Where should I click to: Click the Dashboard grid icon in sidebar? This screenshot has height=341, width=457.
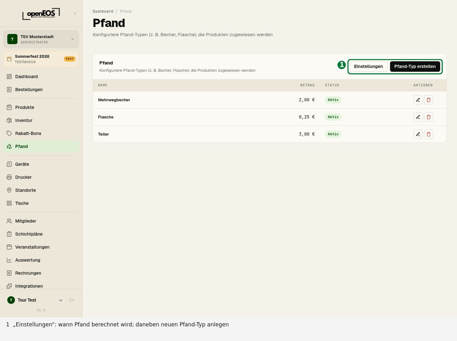[9, 77]
